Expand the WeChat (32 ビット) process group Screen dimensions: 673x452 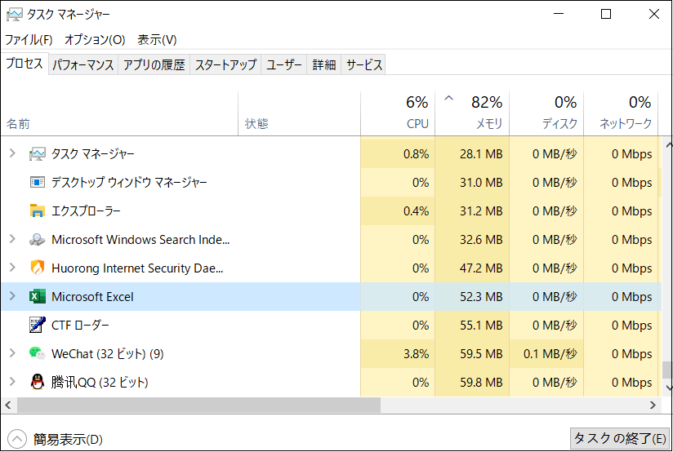pyautogui.click(x=12, y=354)
